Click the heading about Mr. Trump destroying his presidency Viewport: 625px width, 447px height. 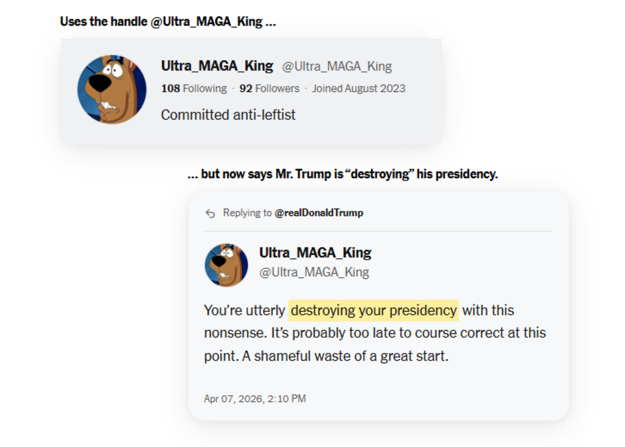(342, 174)
